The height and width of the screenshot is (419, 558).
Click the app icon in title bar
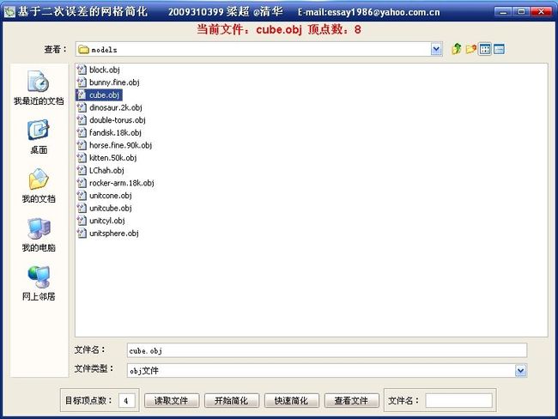tap(9, 12)
